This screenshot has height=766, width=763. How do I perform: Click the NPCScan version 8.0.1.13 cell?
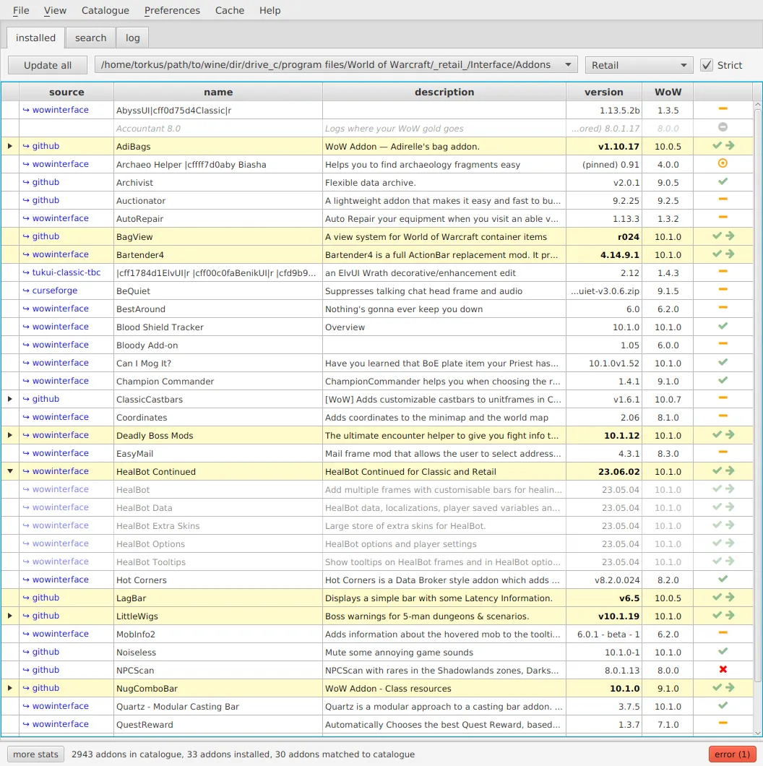[x=604, y=671]
